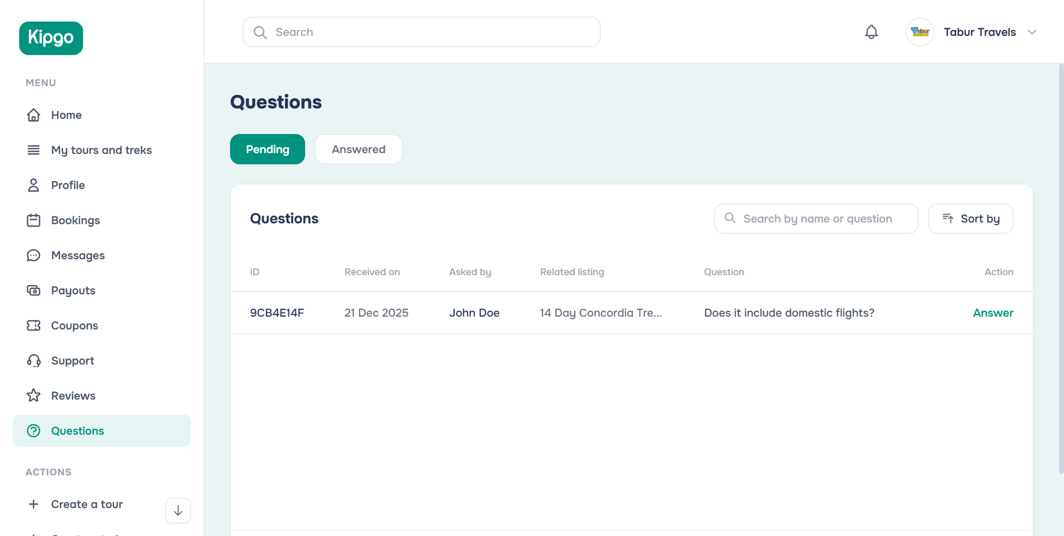Select the Pending filter
Viewport: 1064px width, 536px height.
click(x=267, y=149)
